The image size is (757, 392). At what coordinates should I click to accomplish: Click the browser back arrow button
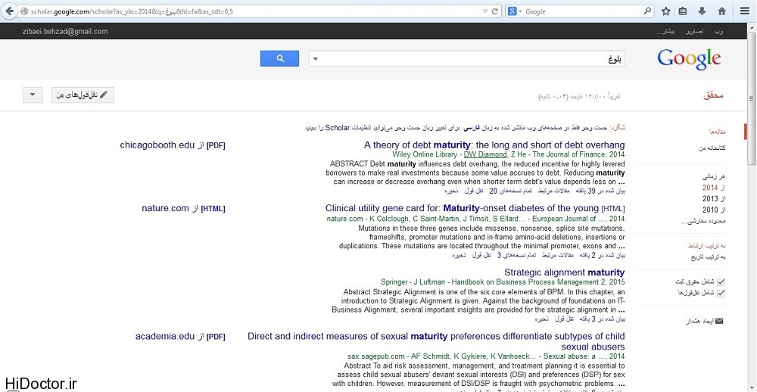(9, 11)
